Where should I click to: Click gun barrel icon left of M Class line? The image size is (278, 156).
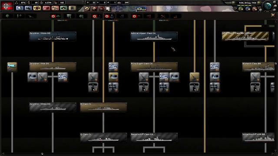pos(93,77)
